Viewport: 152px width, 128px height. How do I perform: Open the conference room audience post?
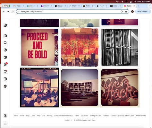point(39,87)
